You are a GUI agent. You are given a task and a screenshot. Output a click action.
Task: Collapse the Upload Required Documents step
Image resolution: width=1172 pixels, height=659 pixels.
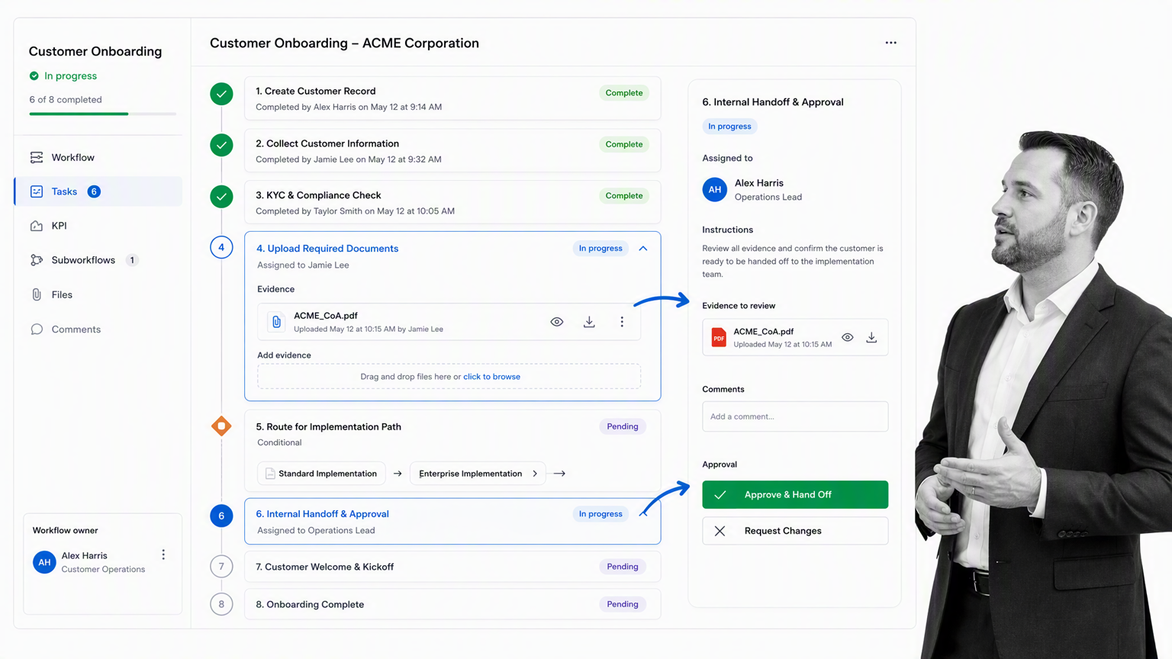pyautogui.click(x=643, y=249)
